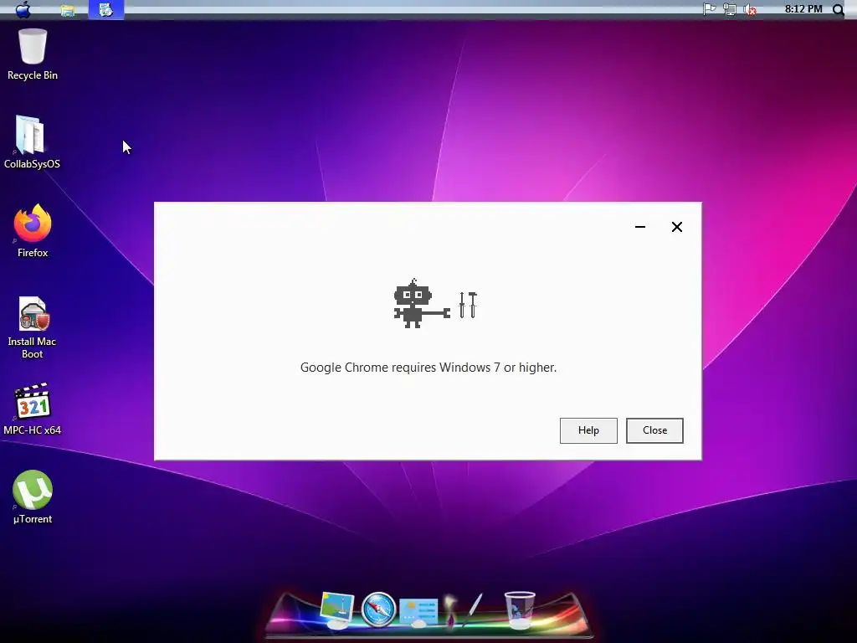Select the µTorrent desktop shortcut
The width and height of the screenshot is (857, 643).
[33, 497]
